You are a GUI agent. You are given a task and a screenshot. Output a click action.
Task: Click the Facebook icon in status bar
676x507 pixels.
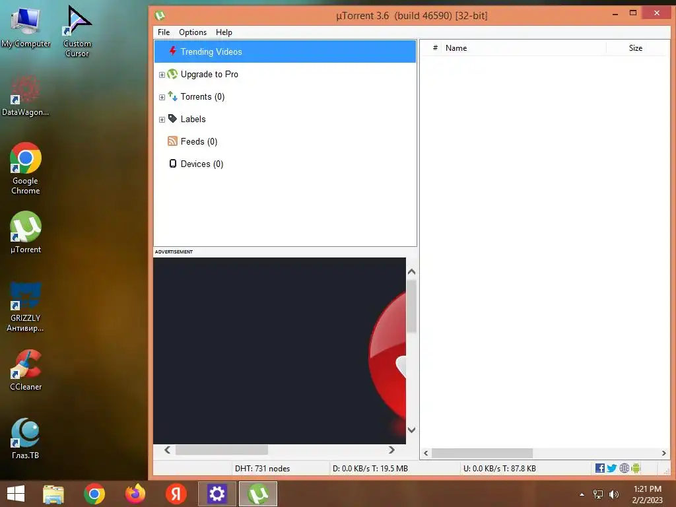[599, 468]
